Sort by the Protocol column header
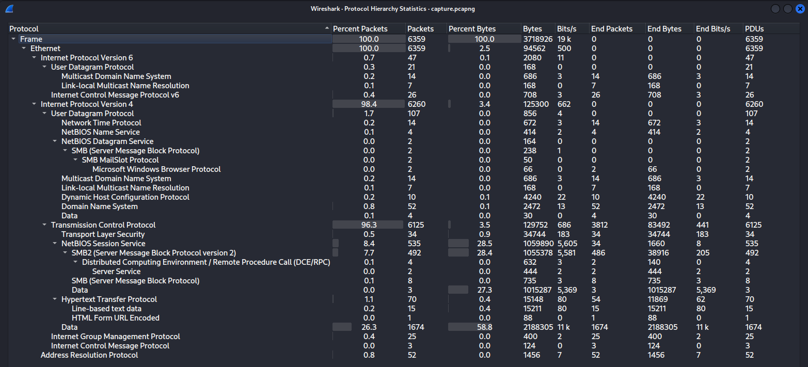The width and height of the screenshot is (808, 367). [169, 29]
